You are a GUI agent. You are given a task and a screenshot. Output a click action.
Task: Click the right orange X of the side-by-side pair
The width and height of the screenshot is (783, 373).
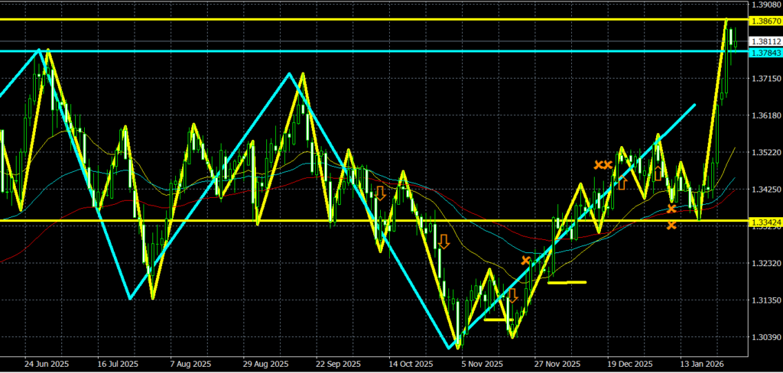tap(608, 164)
